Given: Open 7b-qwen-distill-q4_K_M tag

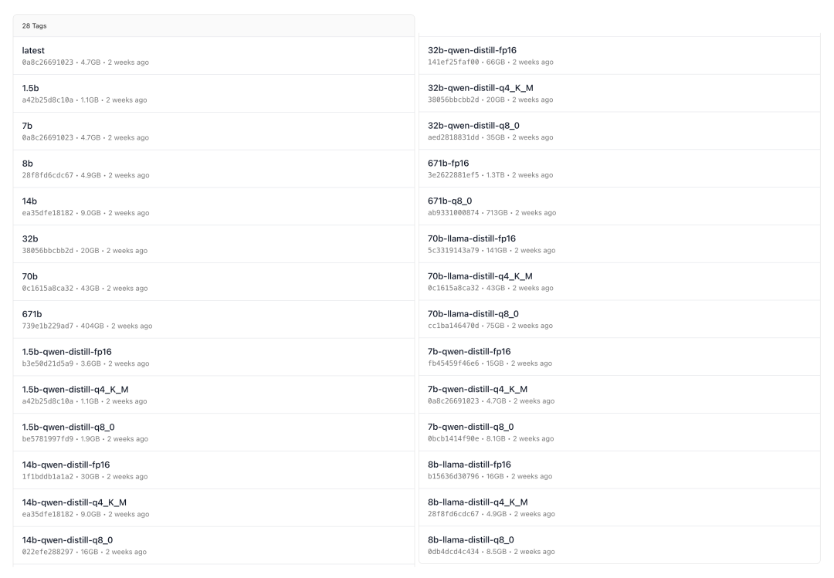Looking at the screenshot, I should 478,389.
